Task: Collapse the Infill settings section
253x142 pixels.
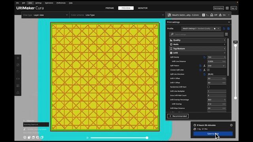Action: tap(198, 53)
